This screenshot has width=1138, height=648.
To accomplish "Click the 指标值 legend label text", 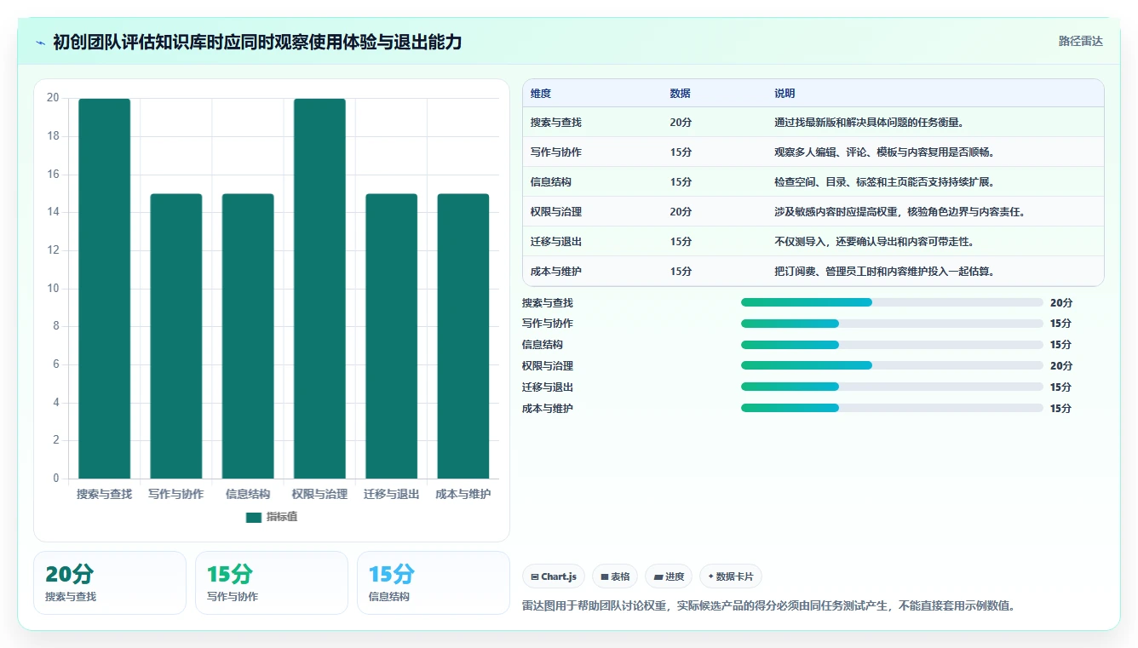I will 282,517.
